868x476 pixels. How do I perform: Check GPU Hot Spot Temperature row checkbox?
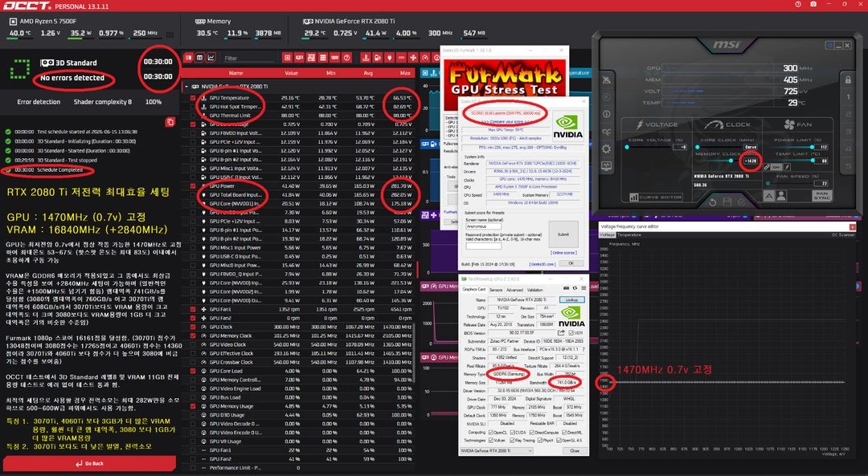coord(193,107)
